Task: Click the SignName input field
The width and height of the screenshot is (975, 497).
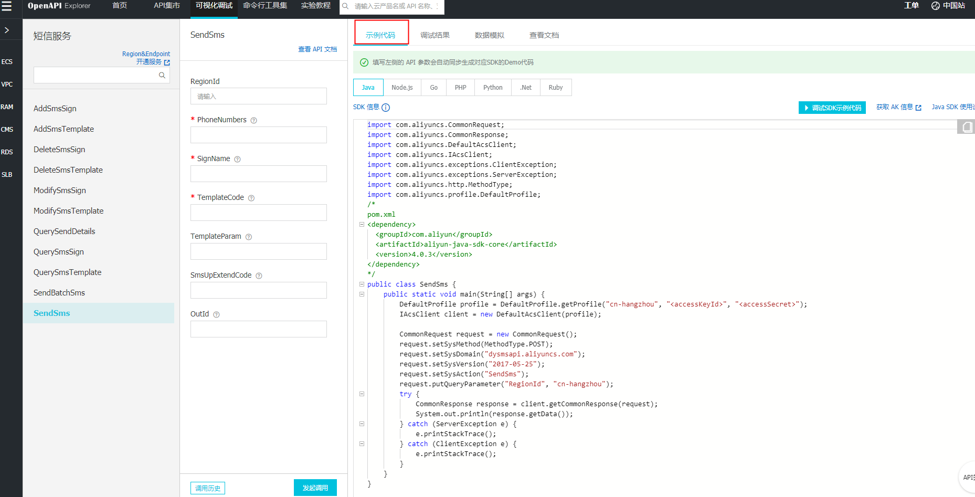Action: 259,174
